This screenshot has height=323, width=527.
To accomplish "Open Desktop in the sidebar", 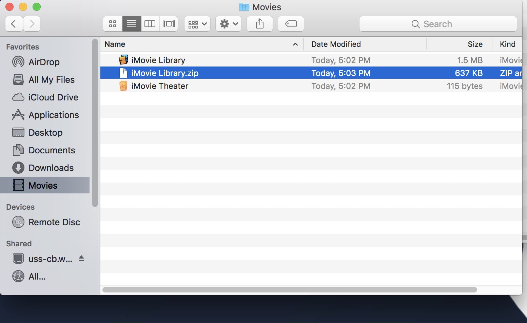I will click(x=45, y=132).
